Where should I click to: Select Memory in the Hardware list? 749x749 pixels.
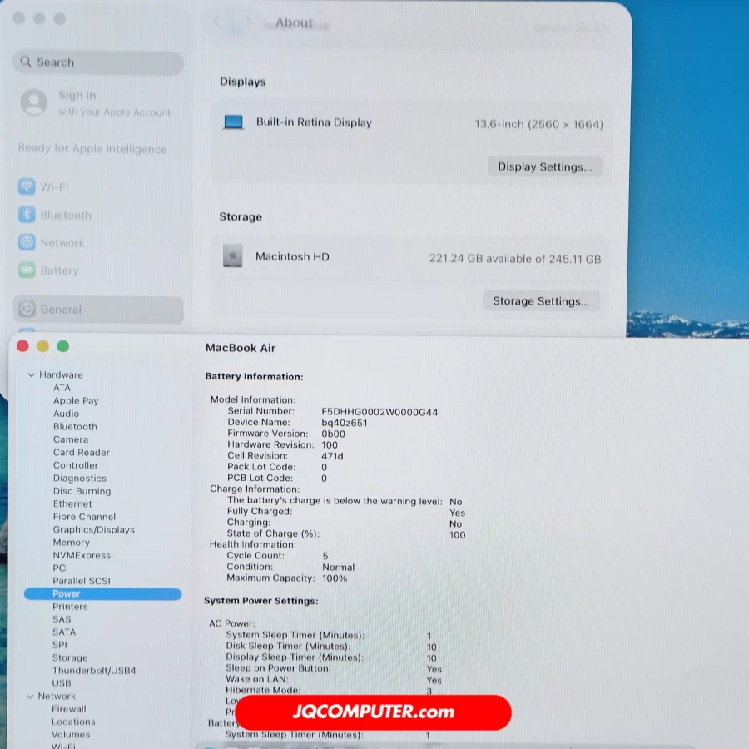71,543
